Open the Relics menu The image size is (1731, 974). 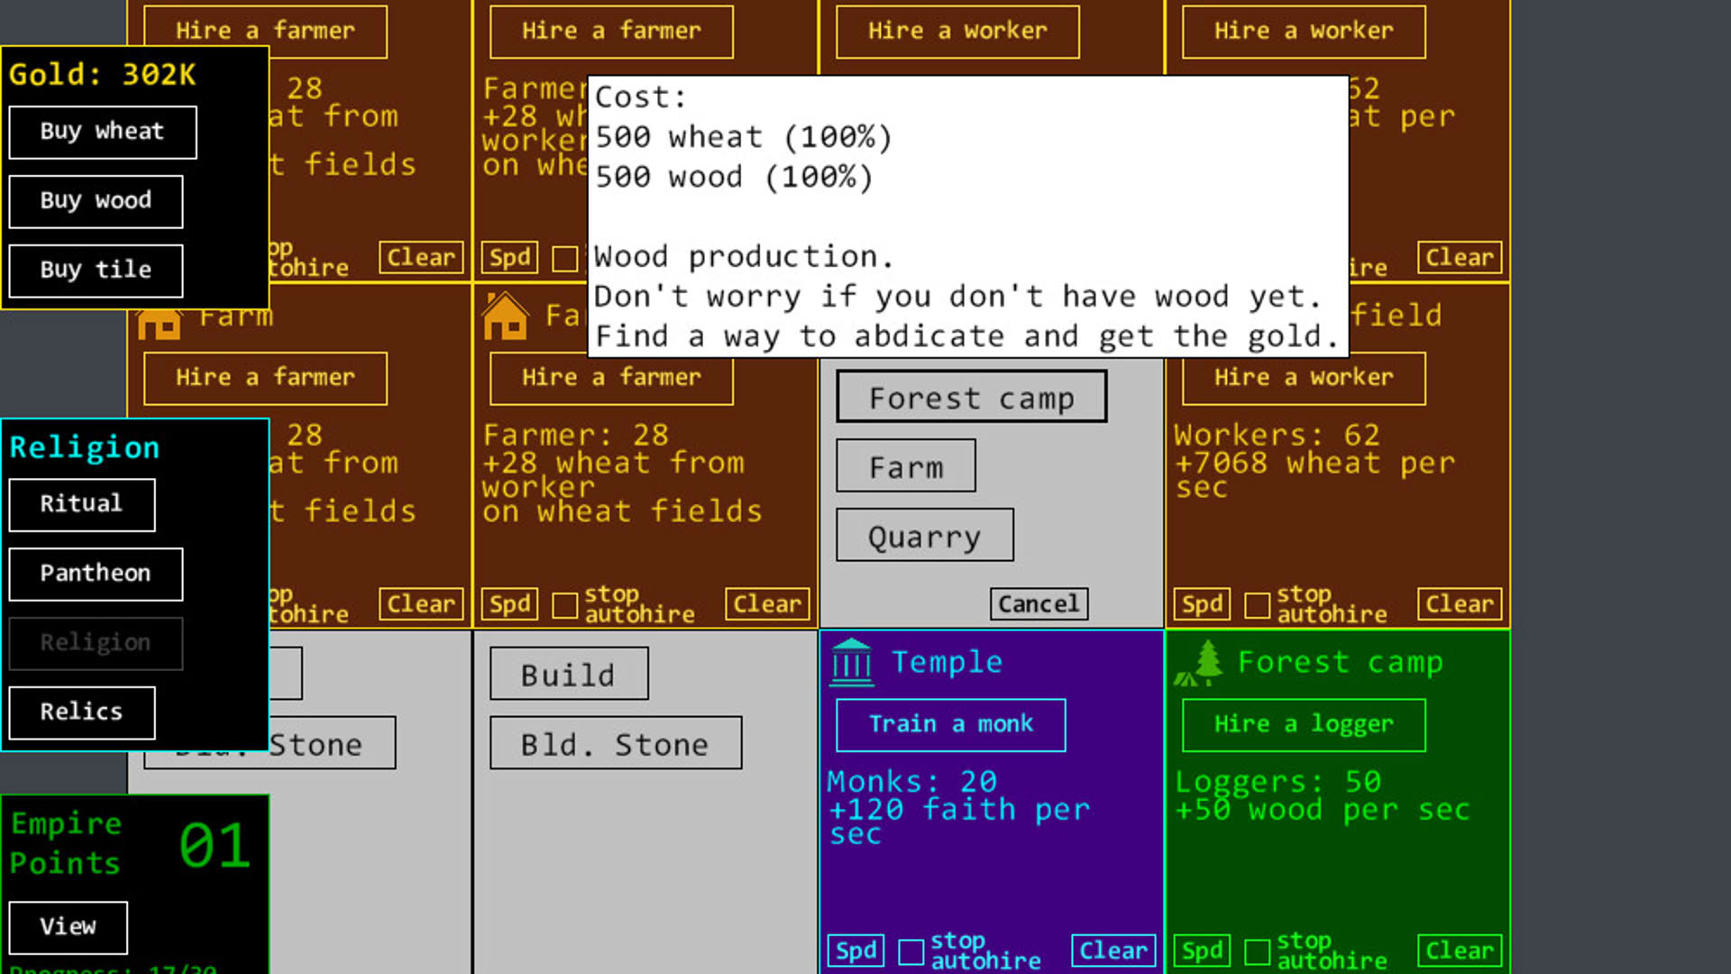(82, 712)
